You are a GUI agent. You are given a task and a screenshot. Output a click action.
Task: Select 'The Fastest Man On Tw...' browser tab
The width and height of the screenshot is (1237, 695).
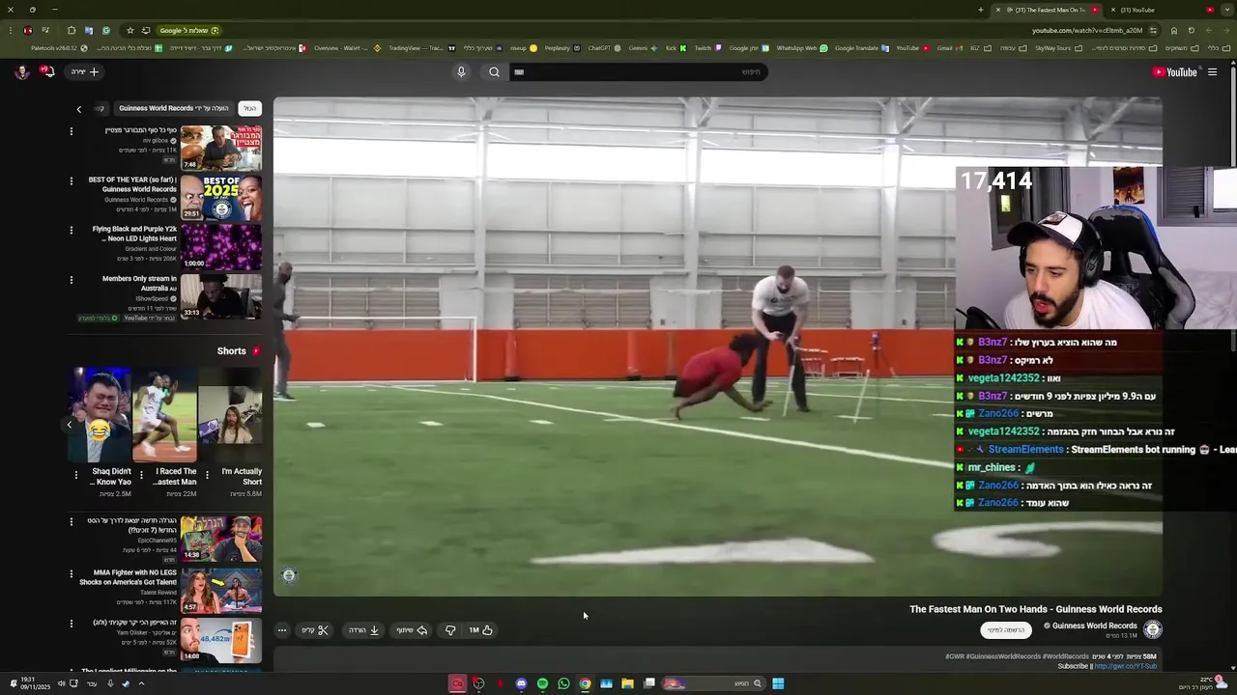coord(1047,10)
